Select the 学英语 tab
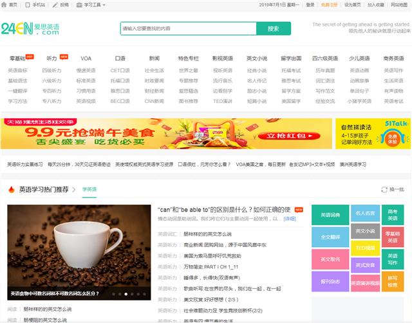412x323 pixels. (89, 189)
